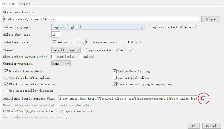Open the Compiler warnings dropdown
224x129 pixels.
pos(61,63)
